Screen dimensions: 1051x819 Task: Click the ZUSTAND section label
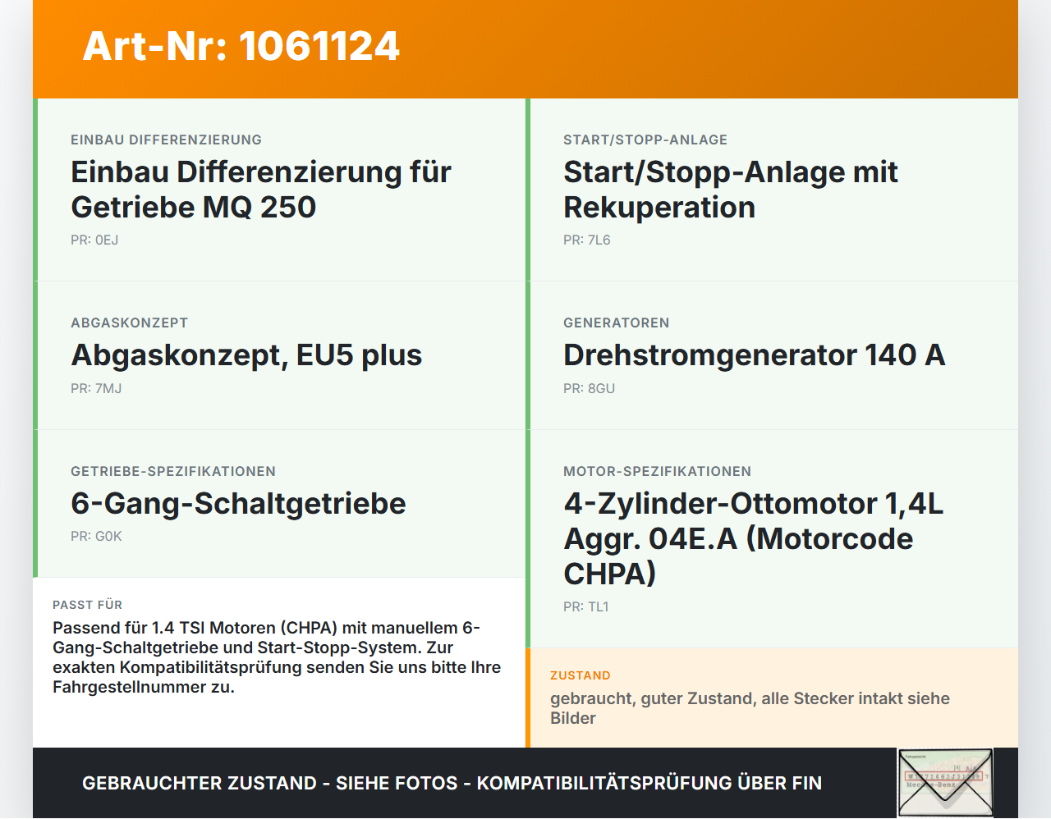click(581, 675)
